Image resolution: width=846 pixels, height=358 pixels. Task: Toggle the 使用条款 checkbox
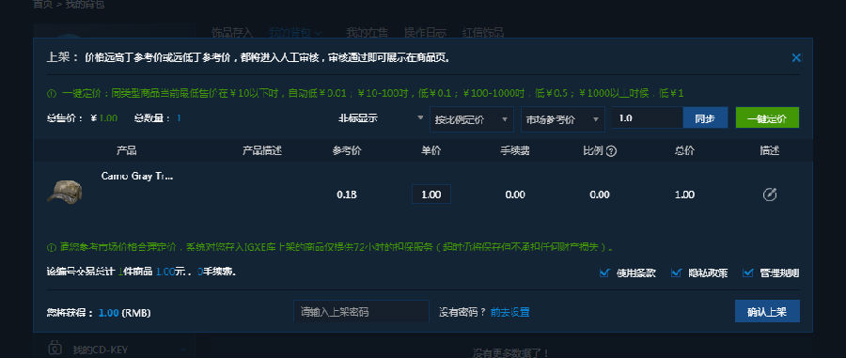pos(604,272)
